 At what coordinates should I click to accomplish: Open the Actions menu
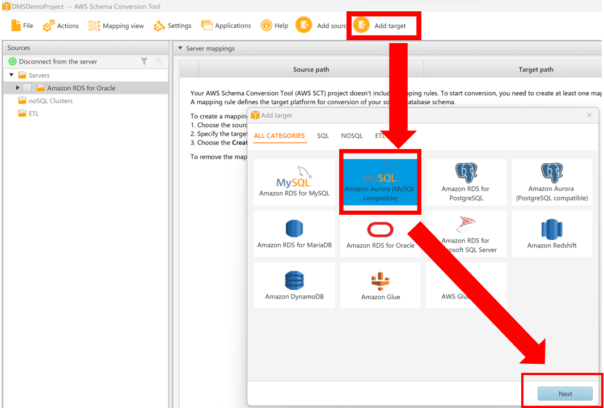pos(61,26)
